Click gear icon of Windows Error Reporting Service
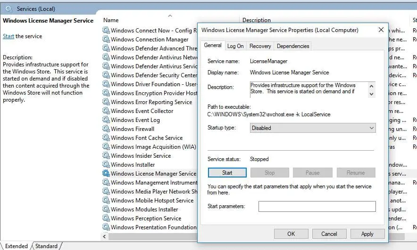The image size is (417, 250). [106, 102]
